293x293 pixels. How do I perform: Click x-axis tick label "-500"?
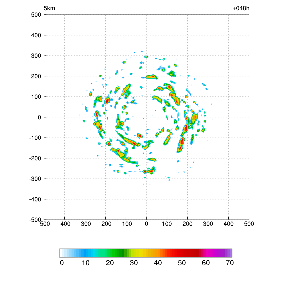[x=44, y=224]
